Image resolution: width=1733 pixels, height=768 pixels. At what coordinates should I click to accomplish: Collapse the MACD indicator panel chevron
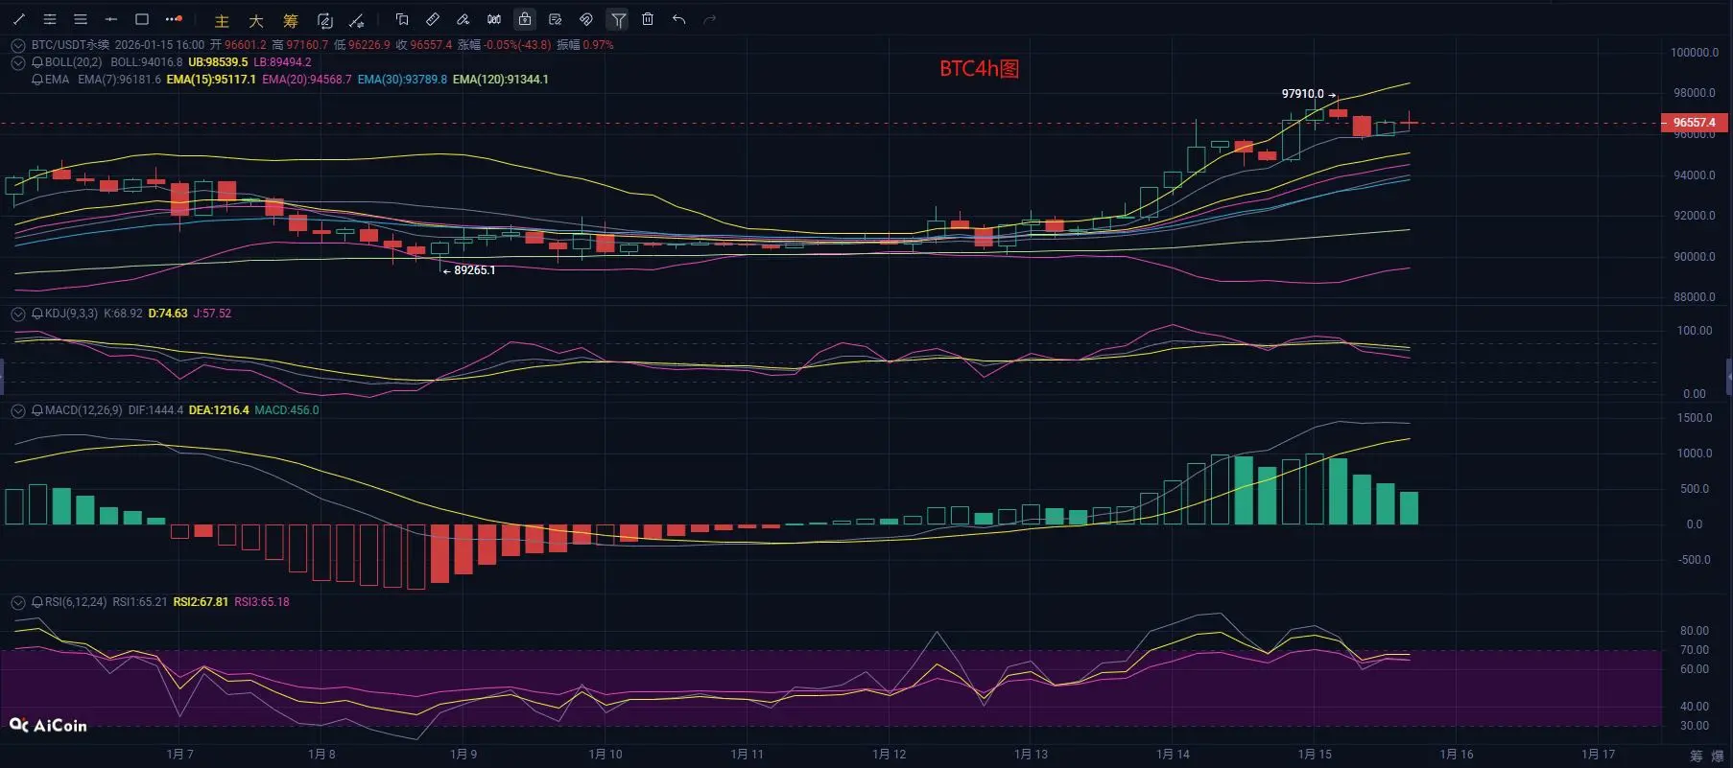18,410
